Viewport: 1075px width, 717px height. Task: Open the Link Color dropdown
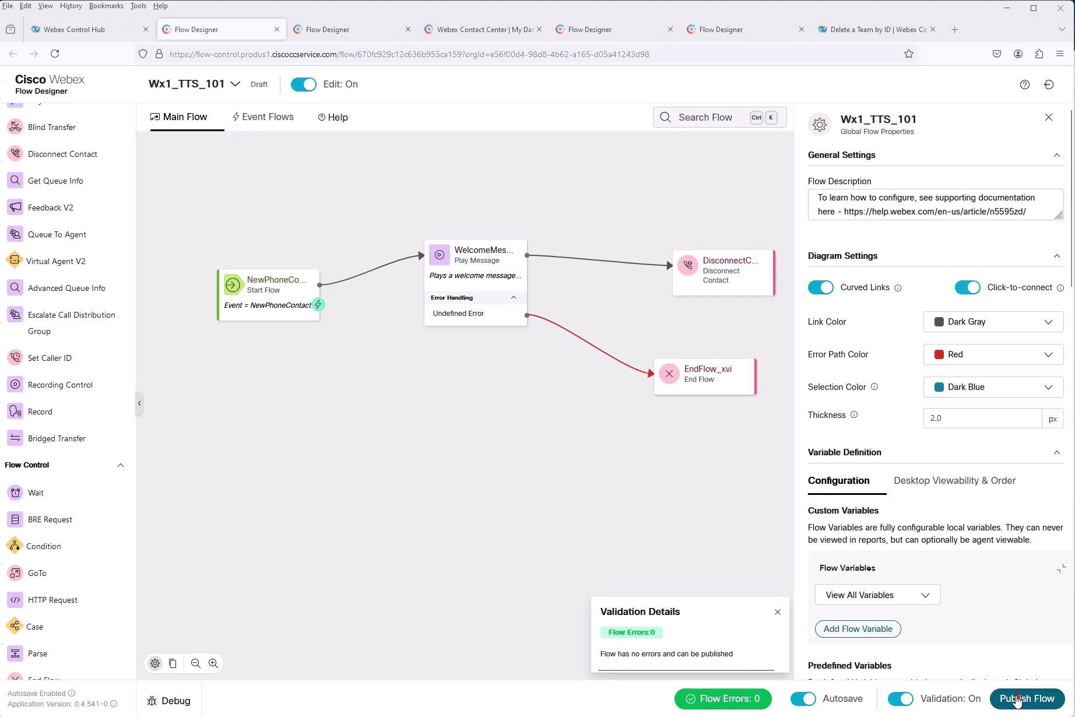pyautogui.click(x=993, y=322)
